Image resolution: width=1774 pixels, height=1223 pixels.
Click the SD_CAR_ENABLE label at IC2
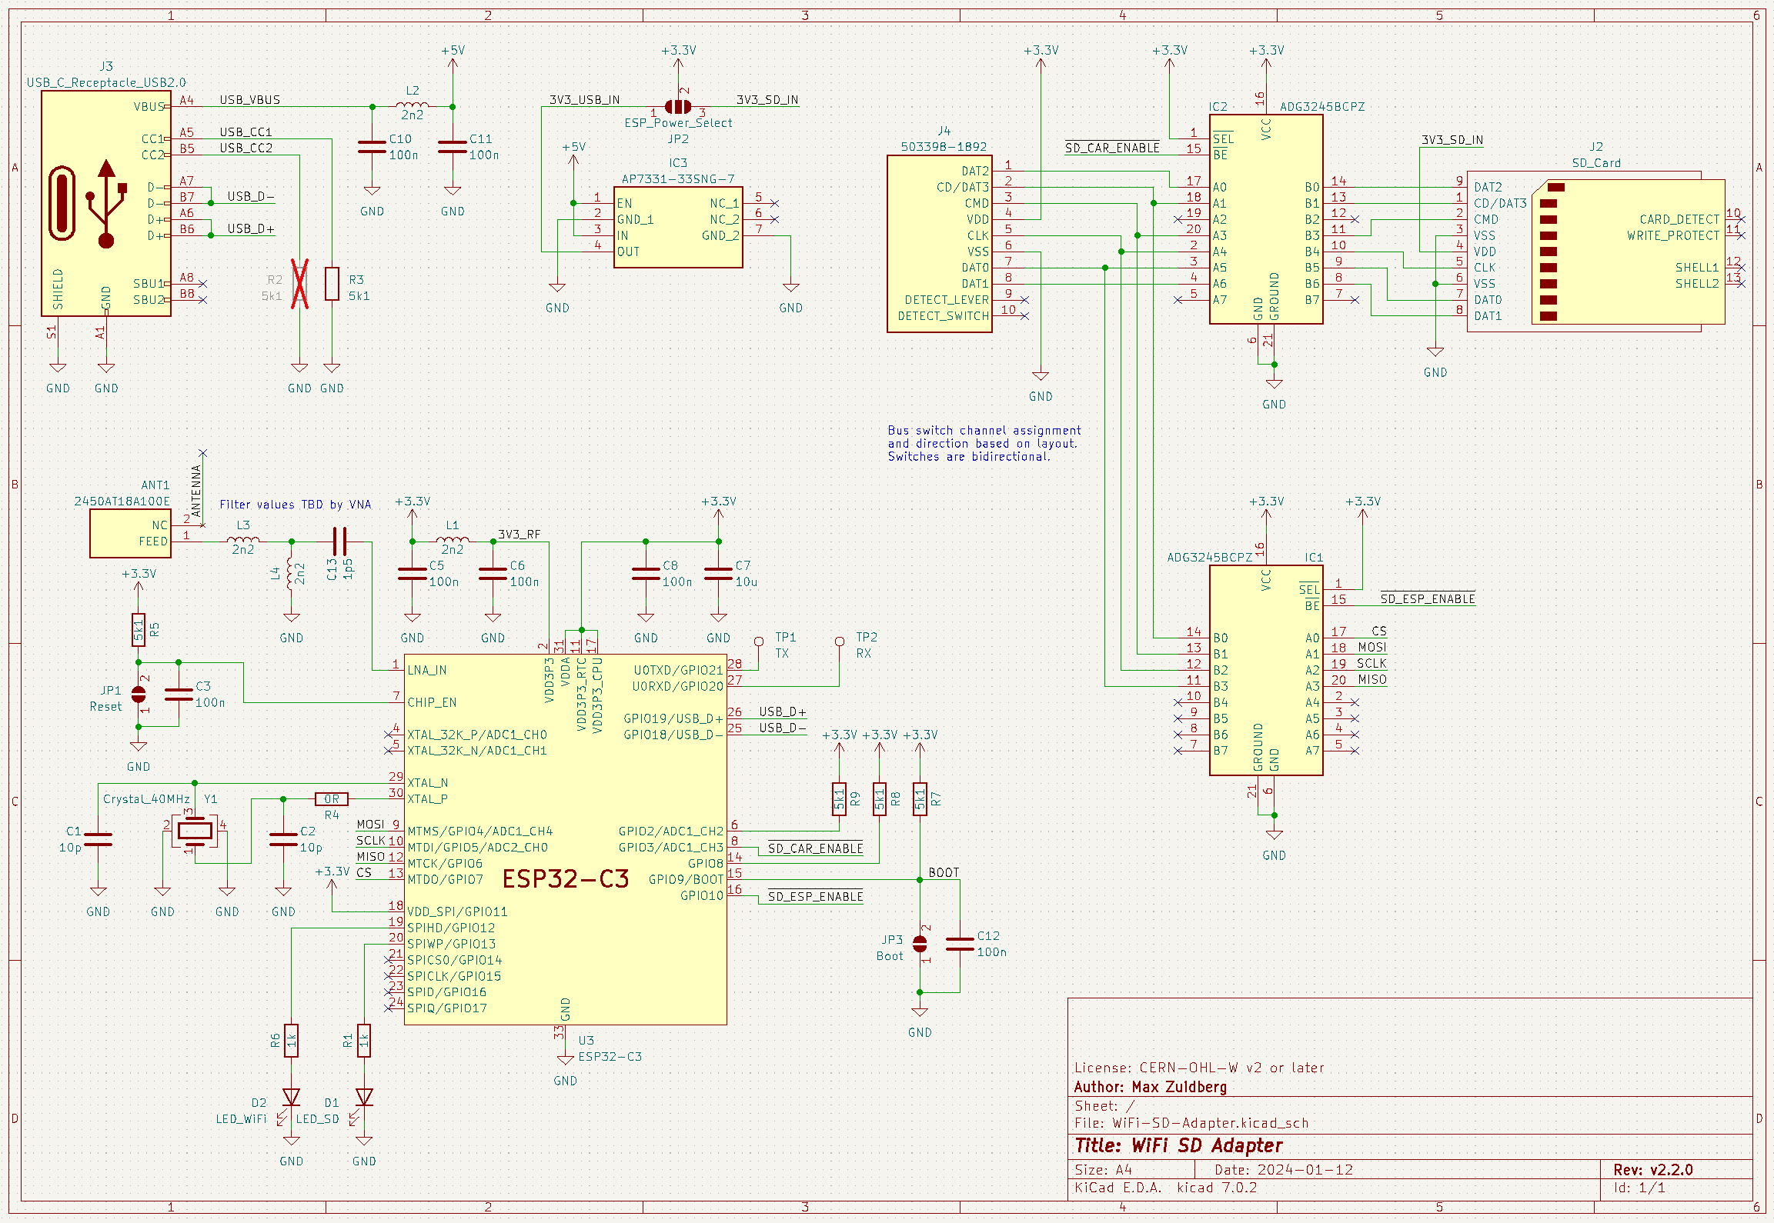[1113, 148]
